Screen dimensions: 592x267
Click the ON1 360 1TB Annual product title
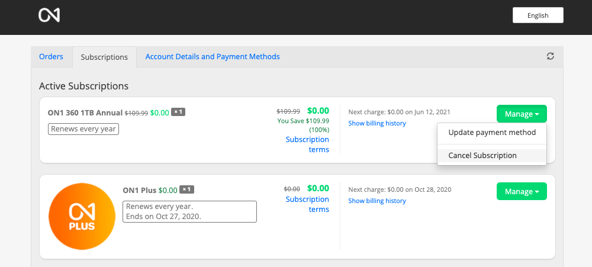tap(85, 112)
